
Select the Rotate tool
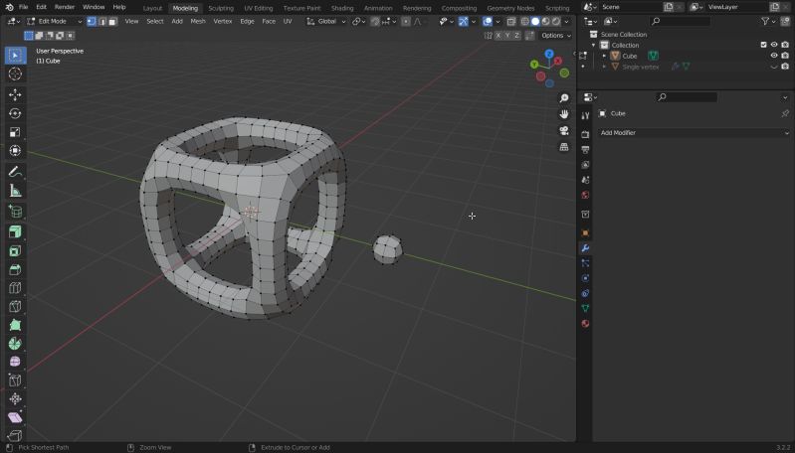[x=15, y=113]
